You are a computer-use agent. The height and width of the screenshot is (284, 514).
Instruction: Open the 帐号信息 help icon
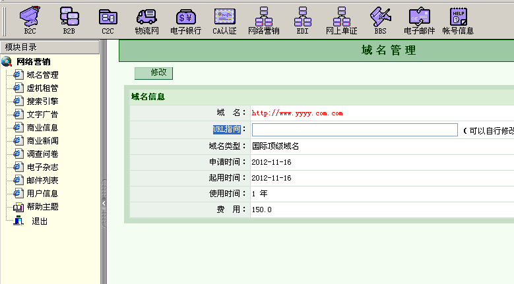(x=459, y=16)
